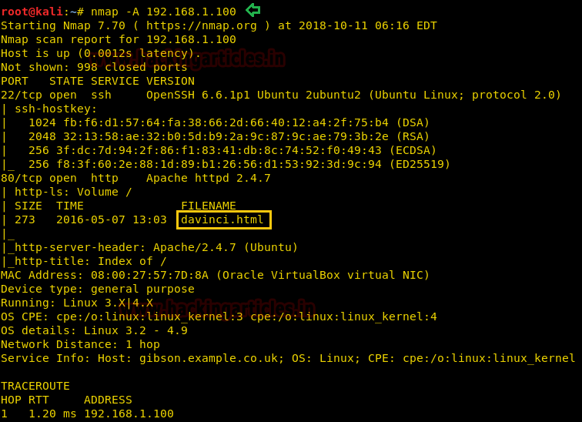This screenshot has height=422, width=582.
Task: Click the http-server-header Apache/2.4.7 line
Action: coord(152,247)
